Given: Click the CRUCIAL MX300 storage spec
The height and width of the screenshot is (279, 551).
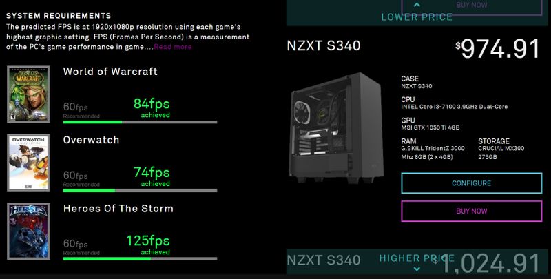Looking at the screenshot, I should click(x=501, y=152).
